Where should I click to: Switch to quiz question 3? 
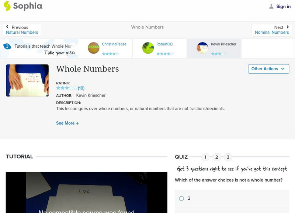(x=228, y=157)
